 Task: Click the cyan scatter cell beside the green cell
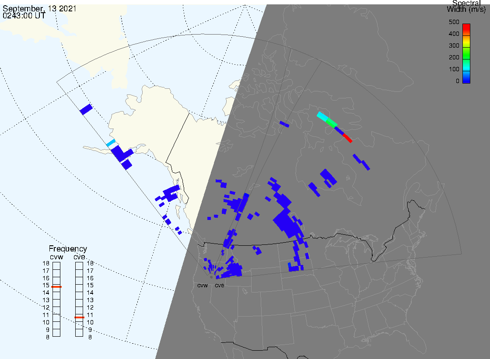pos(322,116)
